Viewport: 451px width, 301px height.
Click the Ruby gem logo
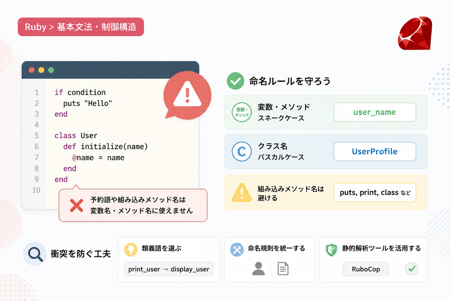pyautogui.click(x=415, y=33)
